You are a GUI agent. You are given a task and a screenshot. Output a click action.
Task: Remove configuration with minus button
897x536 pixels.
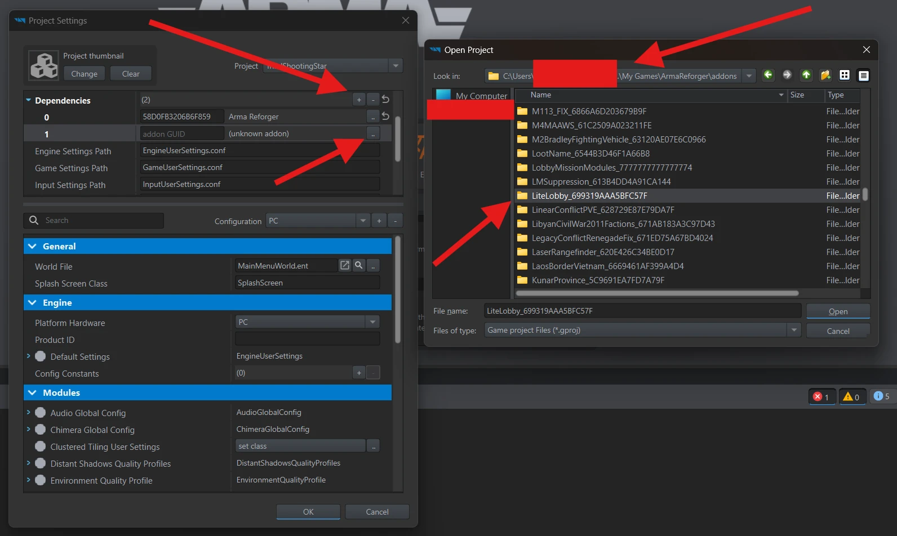coord(396,221)
